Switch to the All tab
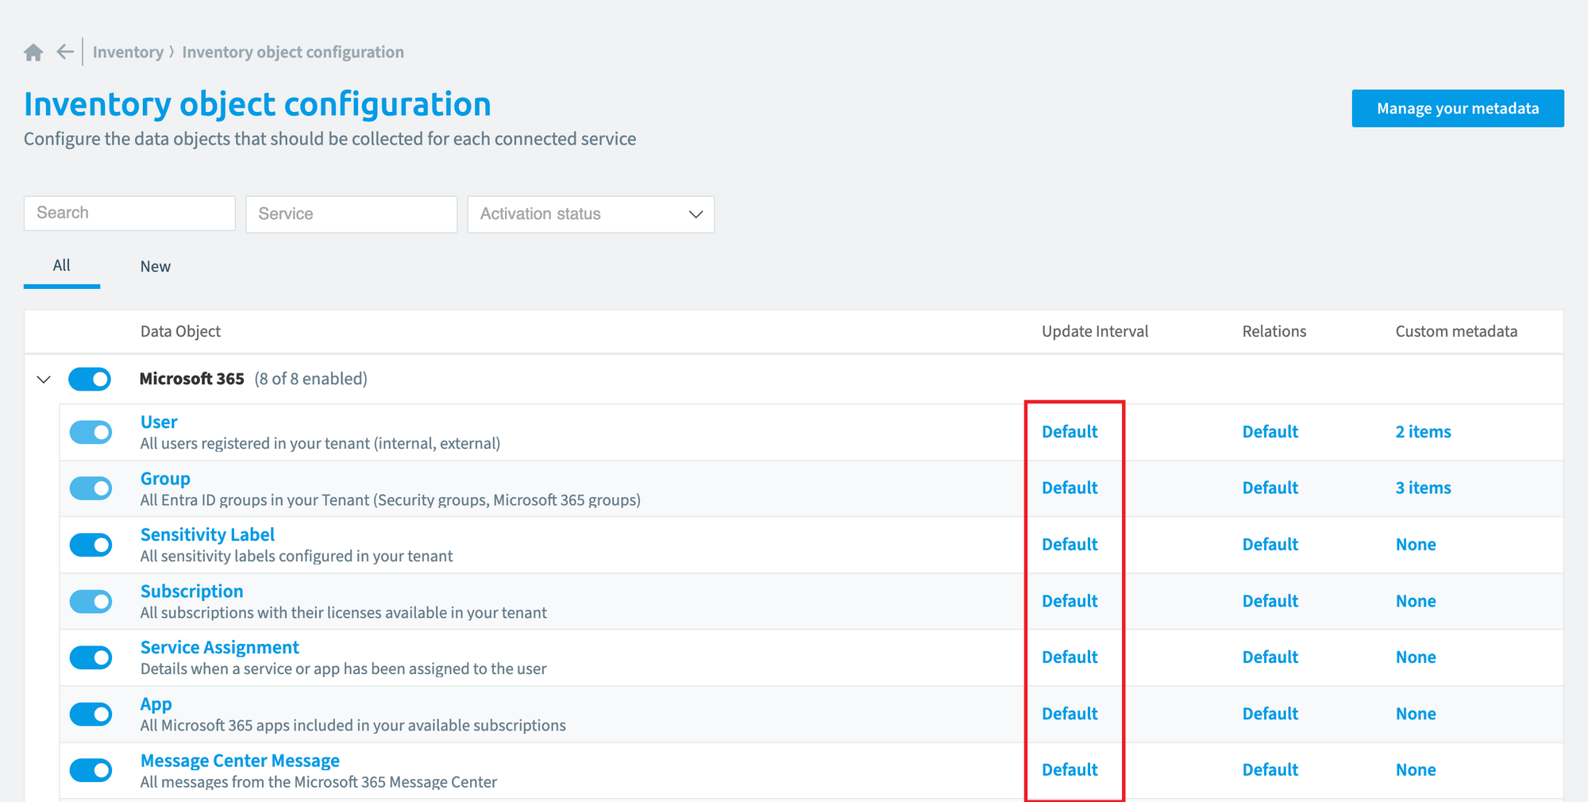 [x=62, y=266]
